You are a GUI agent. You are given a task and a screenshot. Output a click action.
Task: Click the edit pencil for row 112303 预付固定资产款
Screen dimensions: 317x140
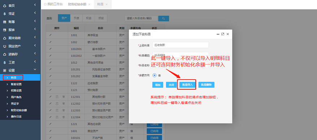pos(50,110)
